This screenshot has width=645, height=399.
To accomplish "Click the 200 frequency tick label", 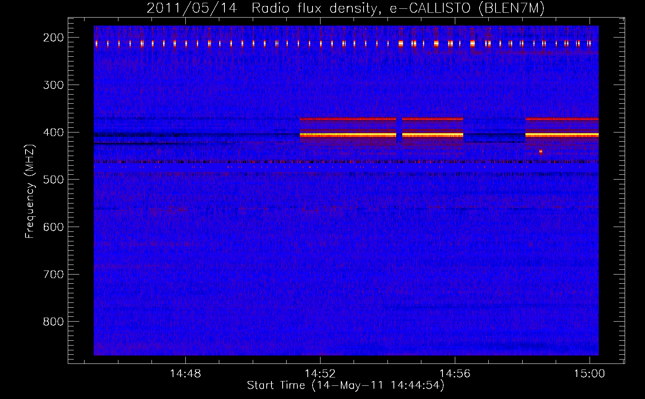I will (53, 38).
